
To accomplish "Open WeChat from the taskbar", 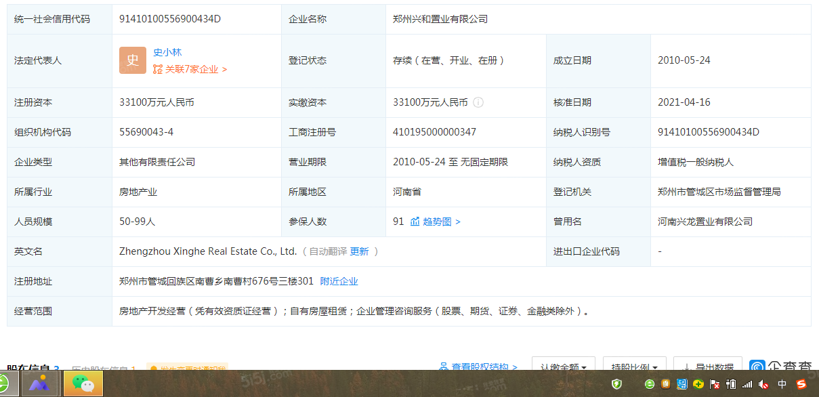I will 83,384.
